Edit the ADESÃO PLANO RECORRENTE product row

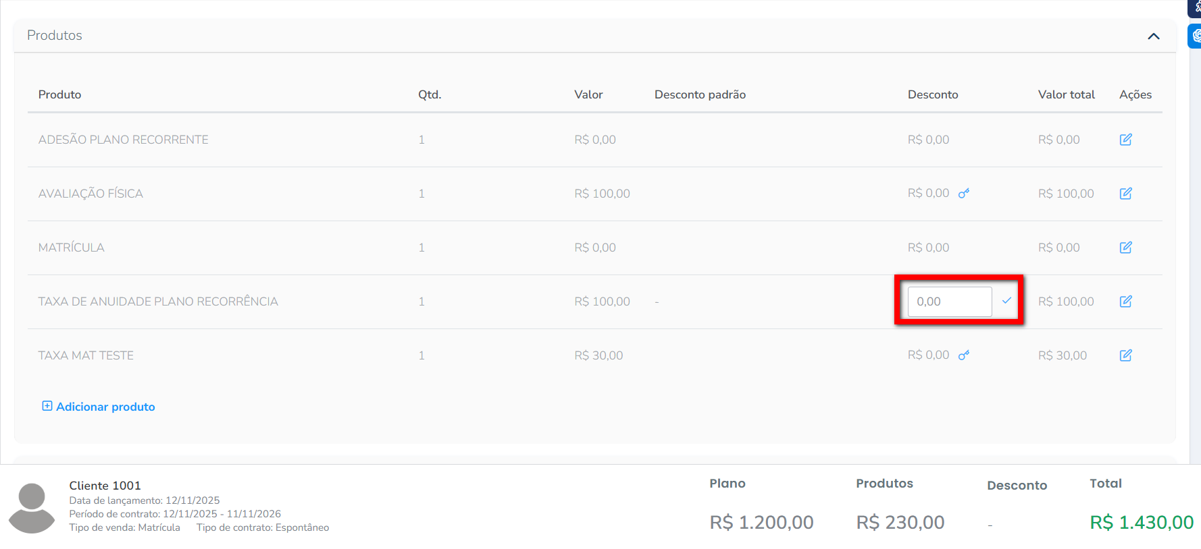1125,140
